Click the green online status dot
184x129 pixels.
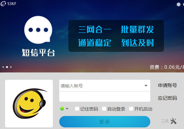click(62, 109)
